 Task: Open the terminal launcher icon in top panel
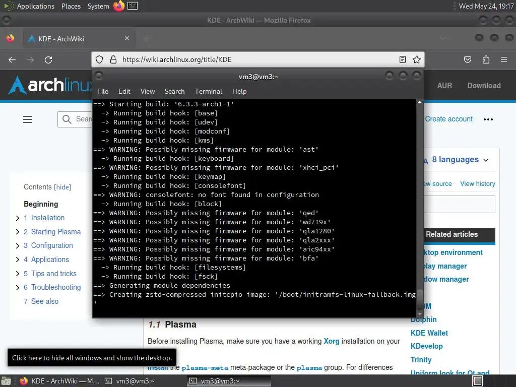pos(133,6)
